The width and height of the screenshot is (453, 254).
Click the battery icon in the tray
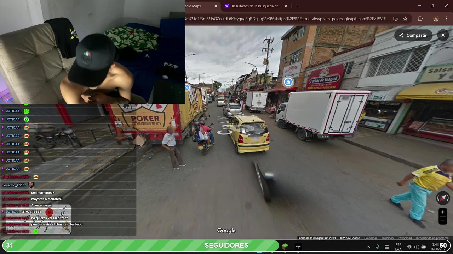tap(424, 247)
